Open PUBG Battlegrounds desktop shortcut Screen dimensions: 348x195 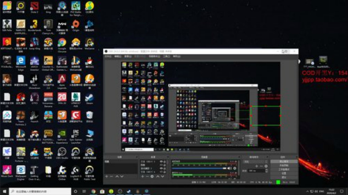(x=48, y=136)
